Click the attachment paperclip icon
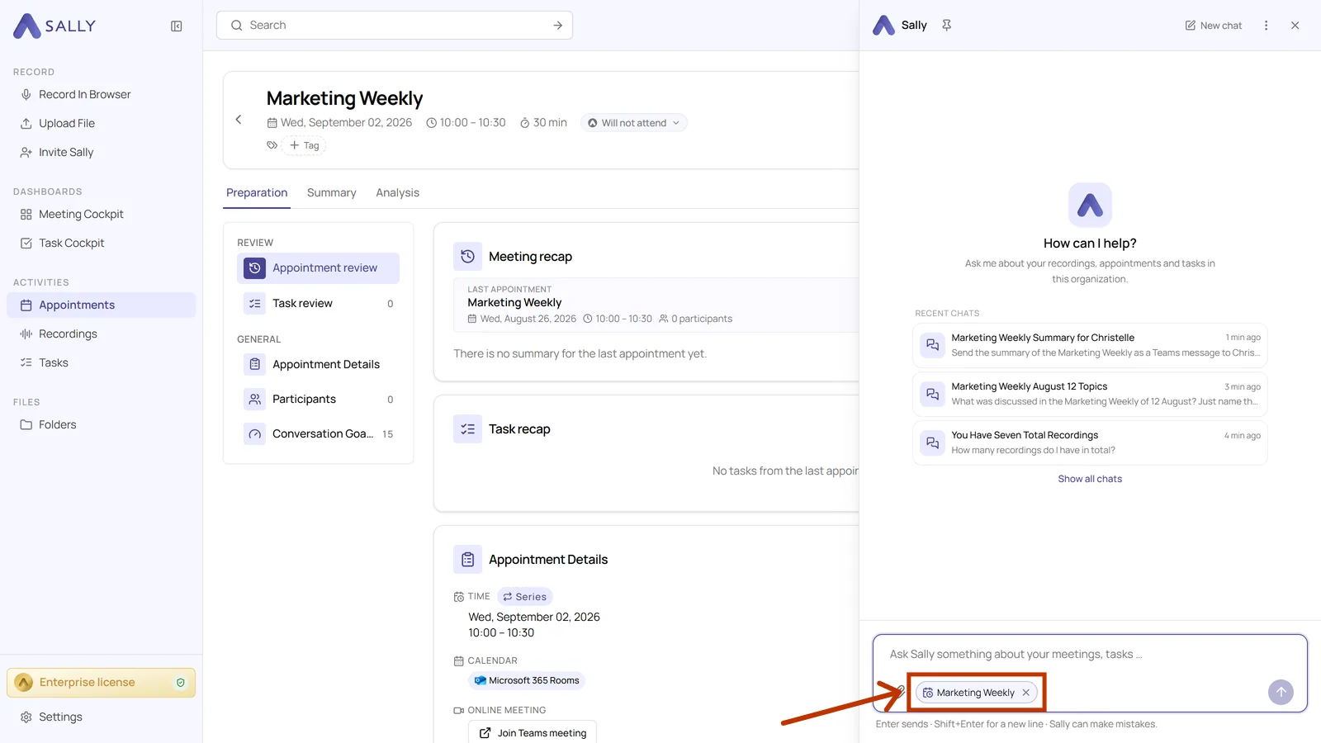 [x=900, y=692]
